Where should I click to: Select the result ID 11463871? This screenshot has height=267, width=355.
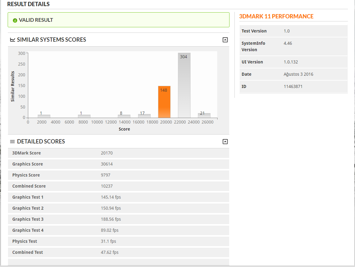tap(293, 87)
